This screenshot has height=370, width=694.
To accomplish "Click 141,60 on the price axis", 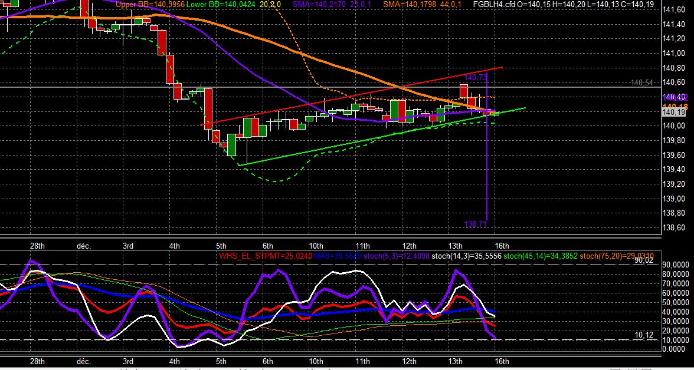I will tap(675, 10).
